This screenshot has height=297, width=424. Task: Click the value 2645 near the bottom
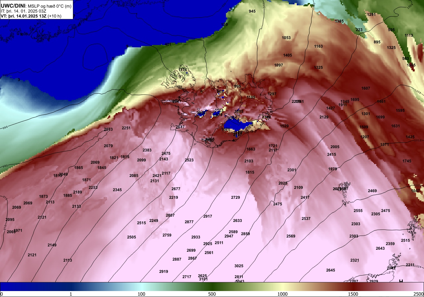[x=331, y=270]
